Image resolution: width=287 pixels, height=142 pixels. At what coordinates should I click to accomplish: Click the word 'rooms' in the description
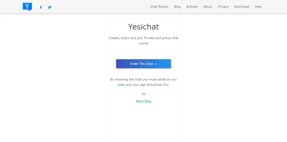point(143,43)
